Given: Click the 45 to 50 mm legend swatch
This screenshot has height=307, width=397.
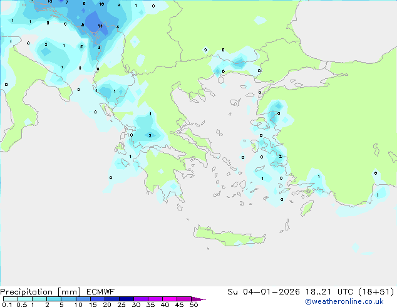Looking at the screenshot, I should pos(184,299).
